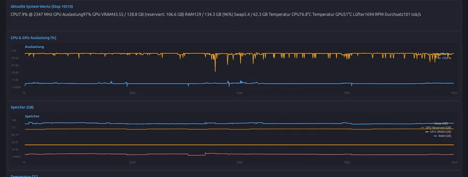Click the 53.31 y-axis label in Speicher chart
Image resolution: width=468 pixels, height=177 pixels.
click(15, 142)
